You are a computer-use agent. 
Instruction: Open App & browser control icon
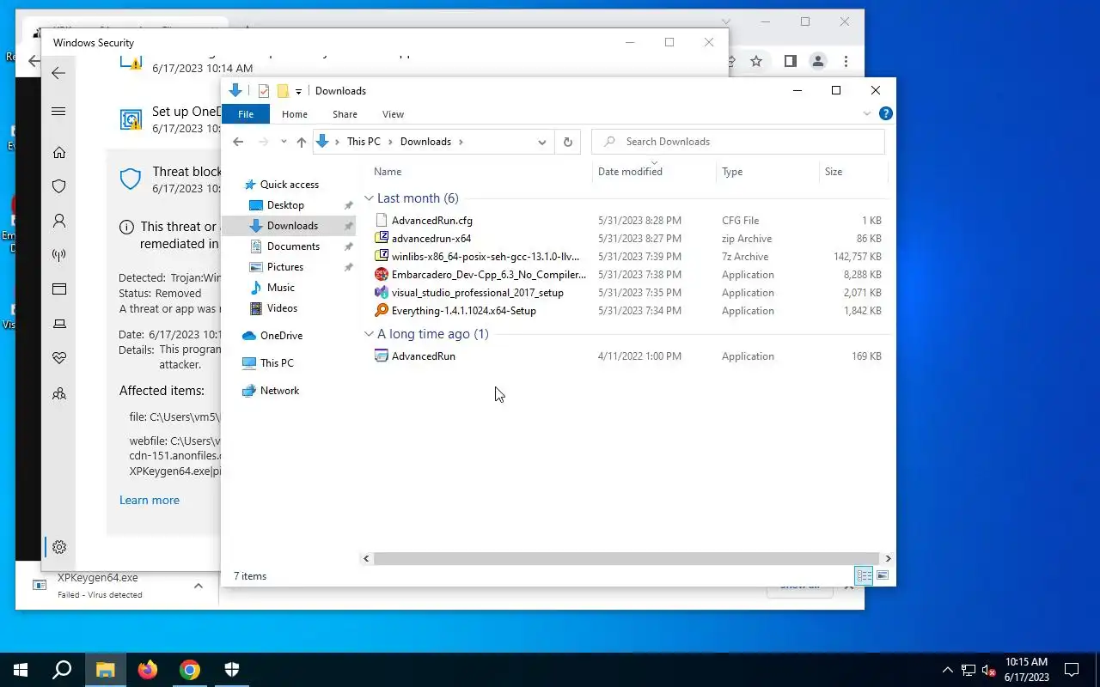59,289
